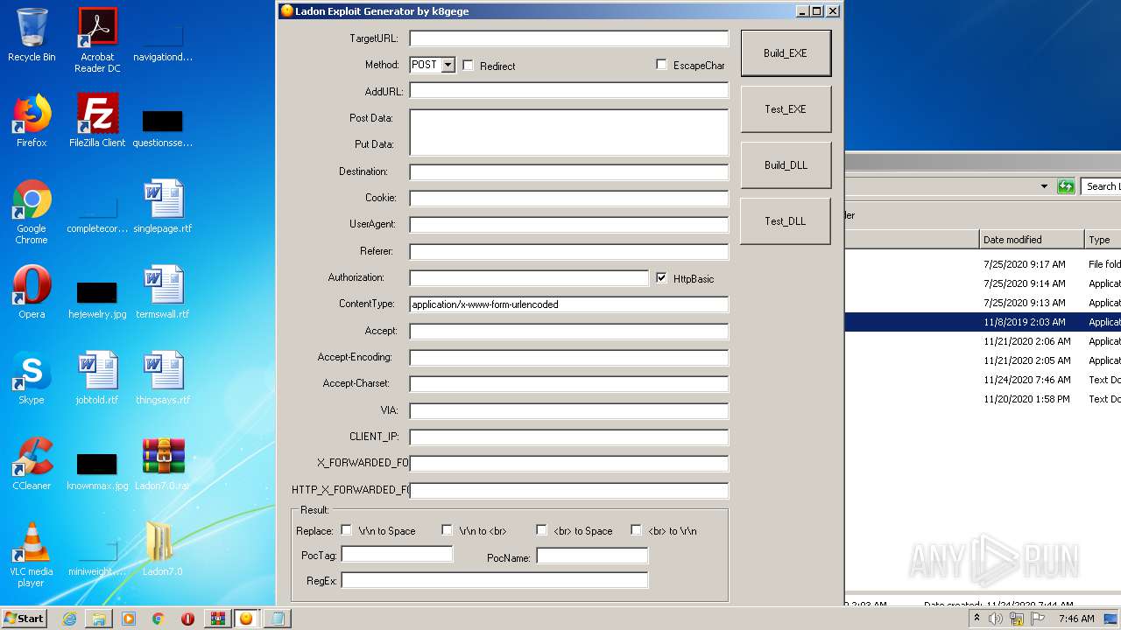
Task: Click the Chrome taskbar icon
Action: point(159,619)
